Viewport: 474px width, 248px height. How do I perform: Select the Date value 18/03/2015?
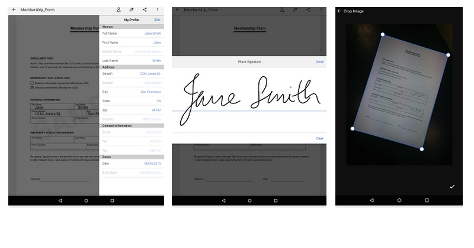tap(152, 164)
